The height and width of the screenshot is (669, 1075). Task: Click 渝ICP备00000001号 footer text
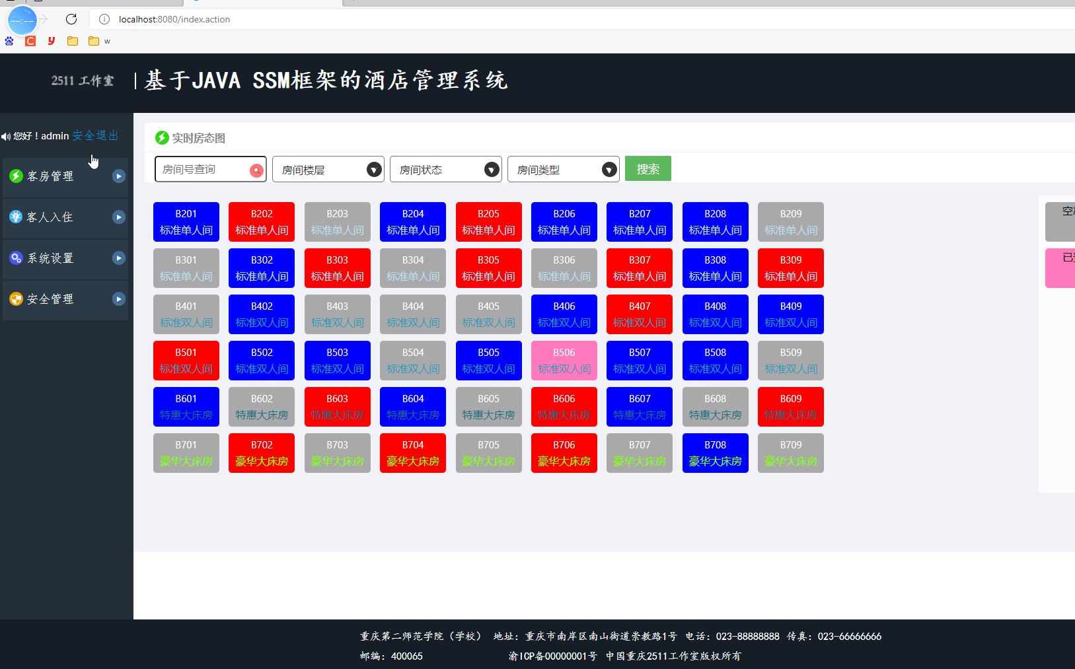point(552,656)
